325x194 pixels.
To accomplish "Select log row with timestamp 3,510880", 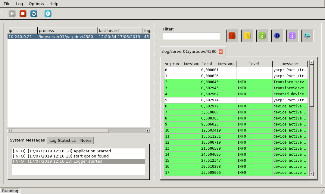I will (x=236, y=112).
